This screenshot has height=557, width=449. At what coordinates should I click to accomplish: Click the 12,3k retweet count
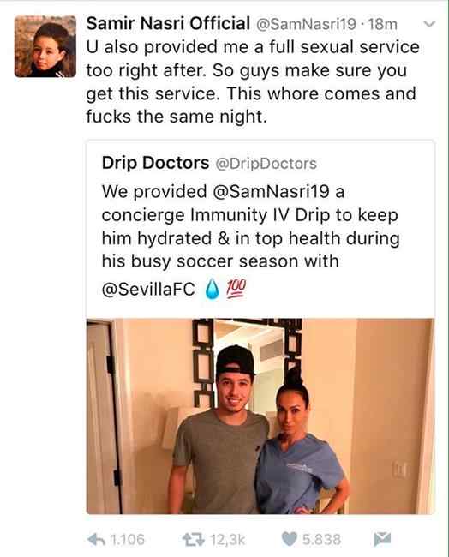pyautogui.click(x=228, y=540)
